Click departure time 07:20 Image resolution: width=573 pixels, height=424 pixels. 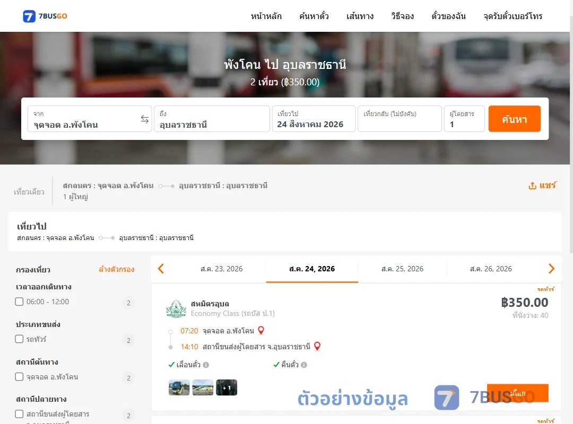click(x=189, y=331)
